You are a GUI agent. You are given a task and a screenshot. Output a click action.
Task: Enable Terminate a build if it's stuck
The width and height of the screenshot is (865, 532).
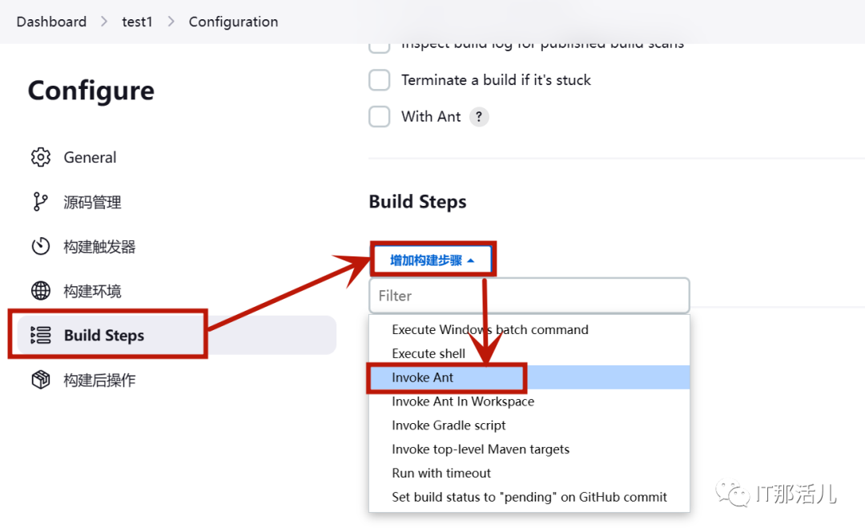click(x=380, y=80)
